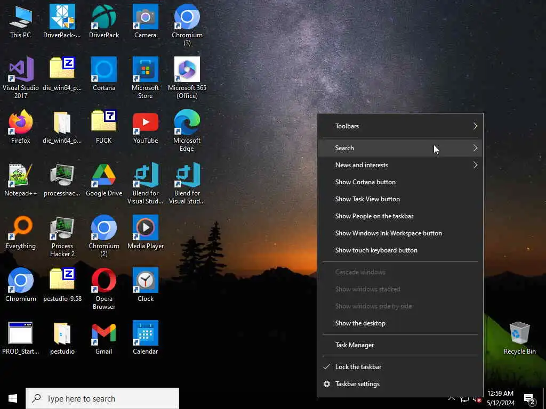Select the Camera desktop shortcut
This screenshot has width=546, height=409.
145,21
